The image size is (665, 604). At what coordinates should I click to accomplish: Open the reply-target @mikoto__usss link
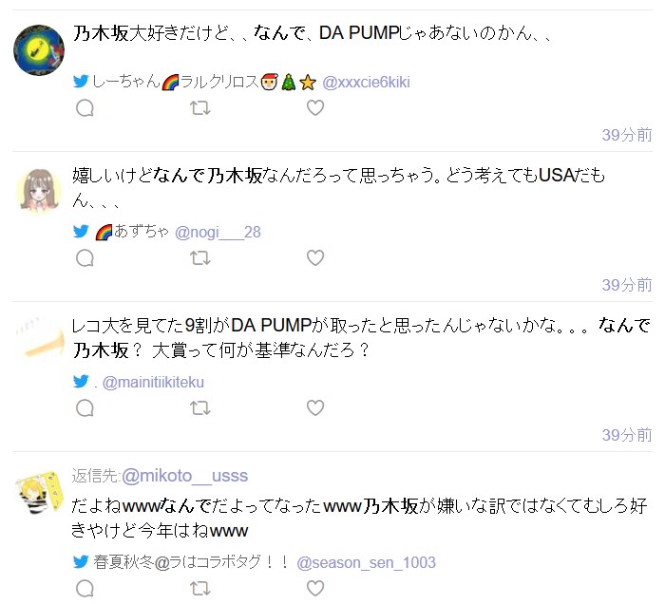pyautogui.click(x=185, y=476)
